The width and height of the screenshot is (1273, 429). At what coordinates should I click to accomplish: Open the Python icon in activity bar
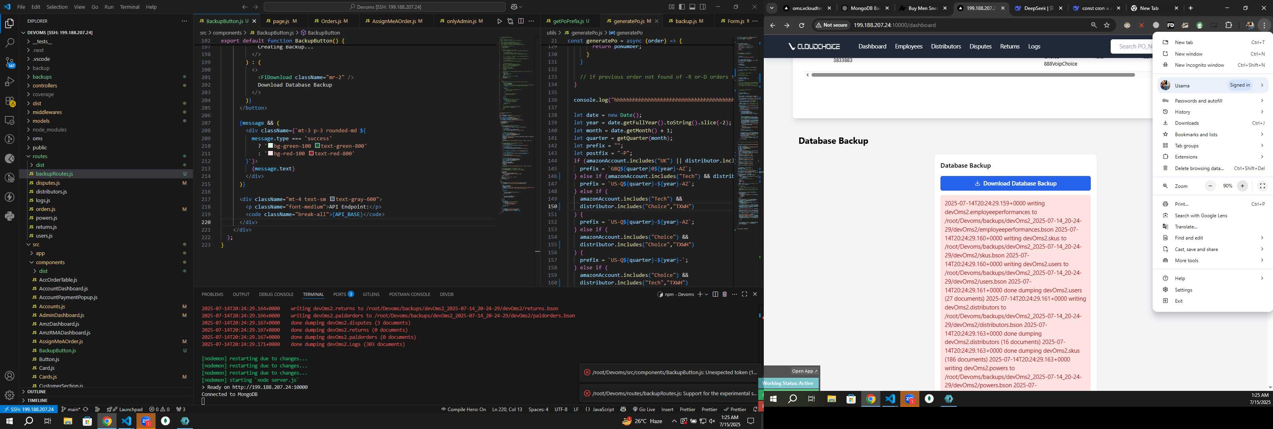pos(10,216)
